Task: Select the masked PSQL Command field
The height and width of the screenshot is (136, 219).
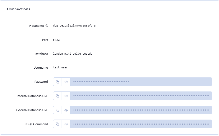Action: (141, 124)
